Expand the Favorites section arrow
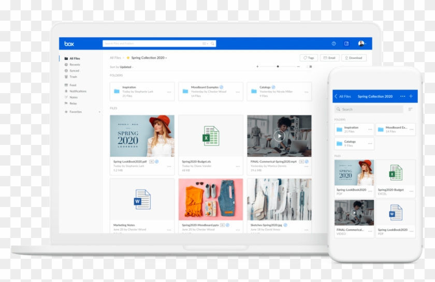The height and width of the screenshot is (282, 435). click(x=99, y=112)
